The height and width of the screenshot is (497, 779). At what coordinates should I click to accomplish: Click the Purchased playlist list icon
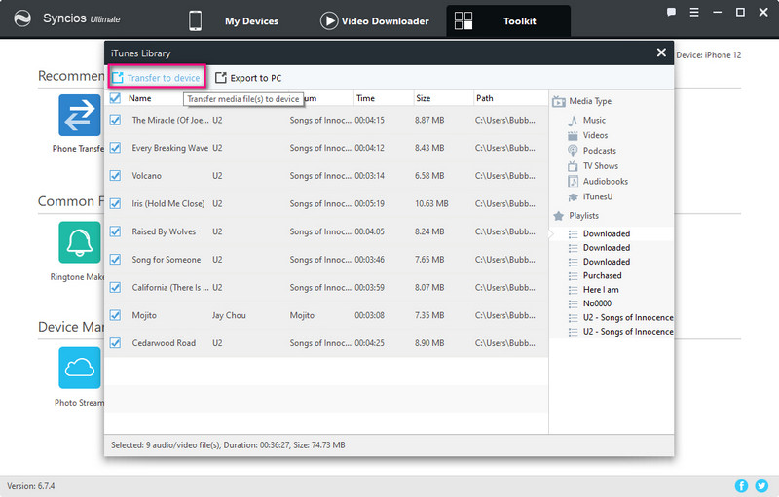(573, 276)
